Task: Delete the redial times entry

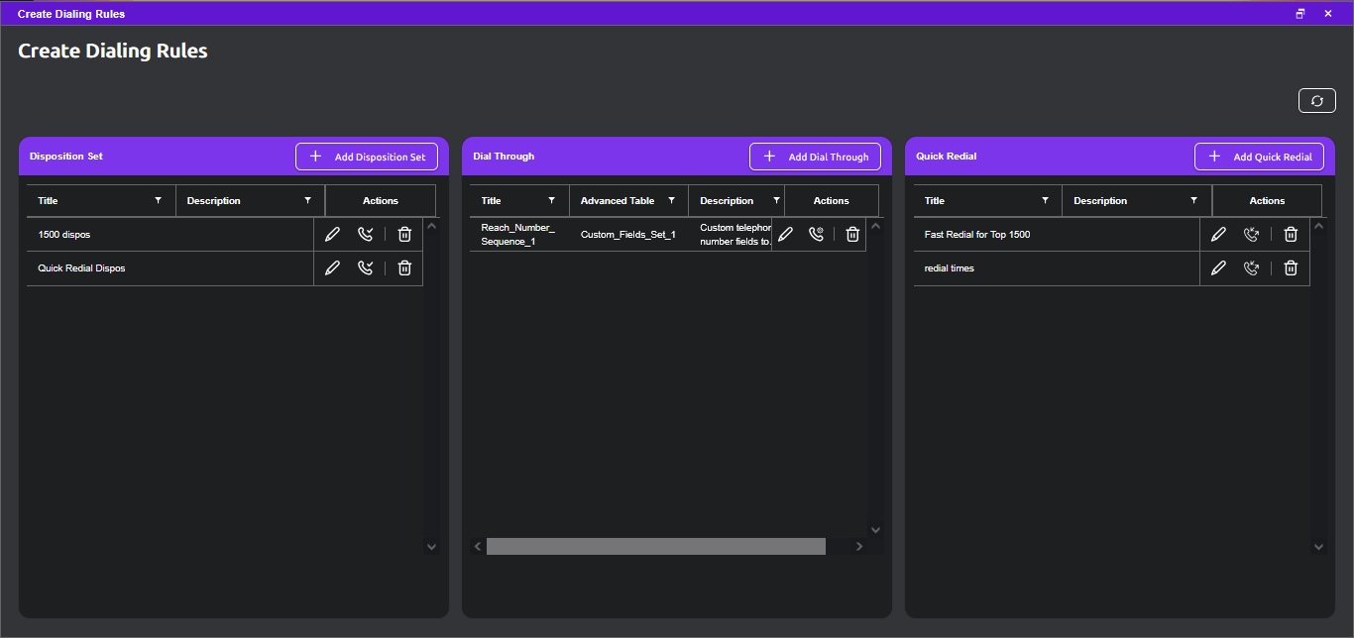Action: (1291, 268)
